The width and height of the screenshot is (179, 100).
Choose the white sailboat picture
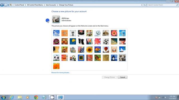tap(123, 49)
